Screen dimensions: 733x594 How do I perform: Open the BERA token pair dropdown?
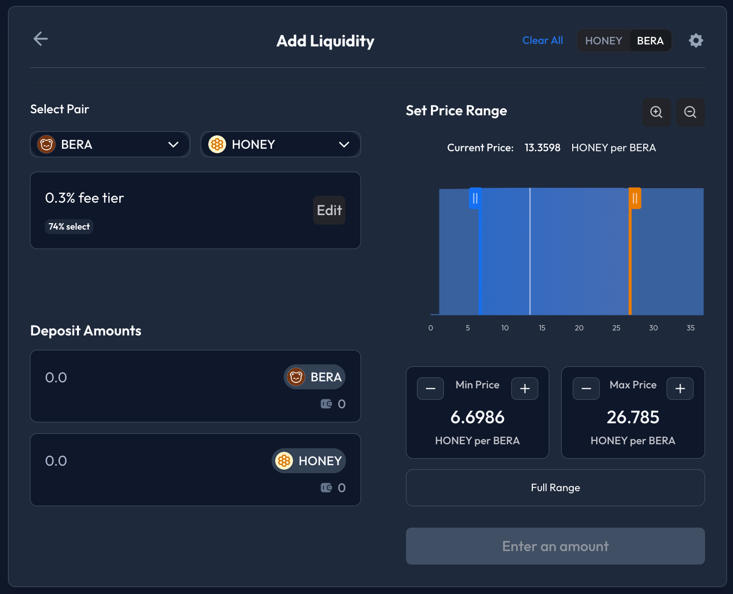coord(110,144)
